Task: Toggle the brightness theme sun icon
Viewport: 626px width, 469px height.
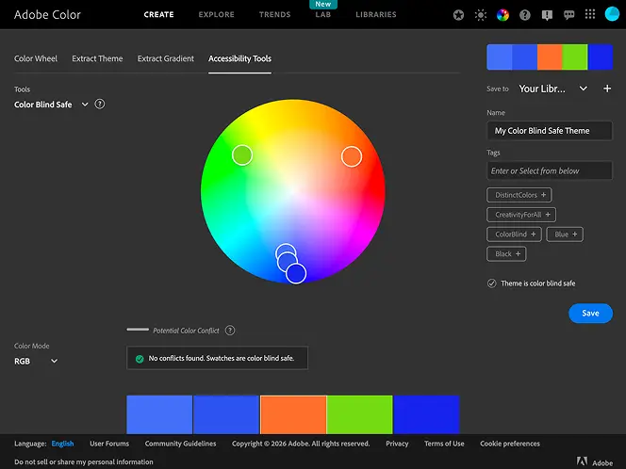Action: point(481,15)
